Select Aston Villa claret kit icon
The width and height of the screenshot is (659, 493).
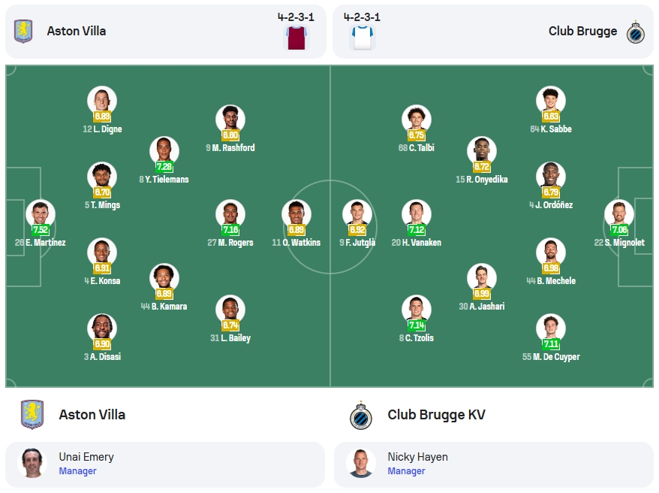(296, 38)
